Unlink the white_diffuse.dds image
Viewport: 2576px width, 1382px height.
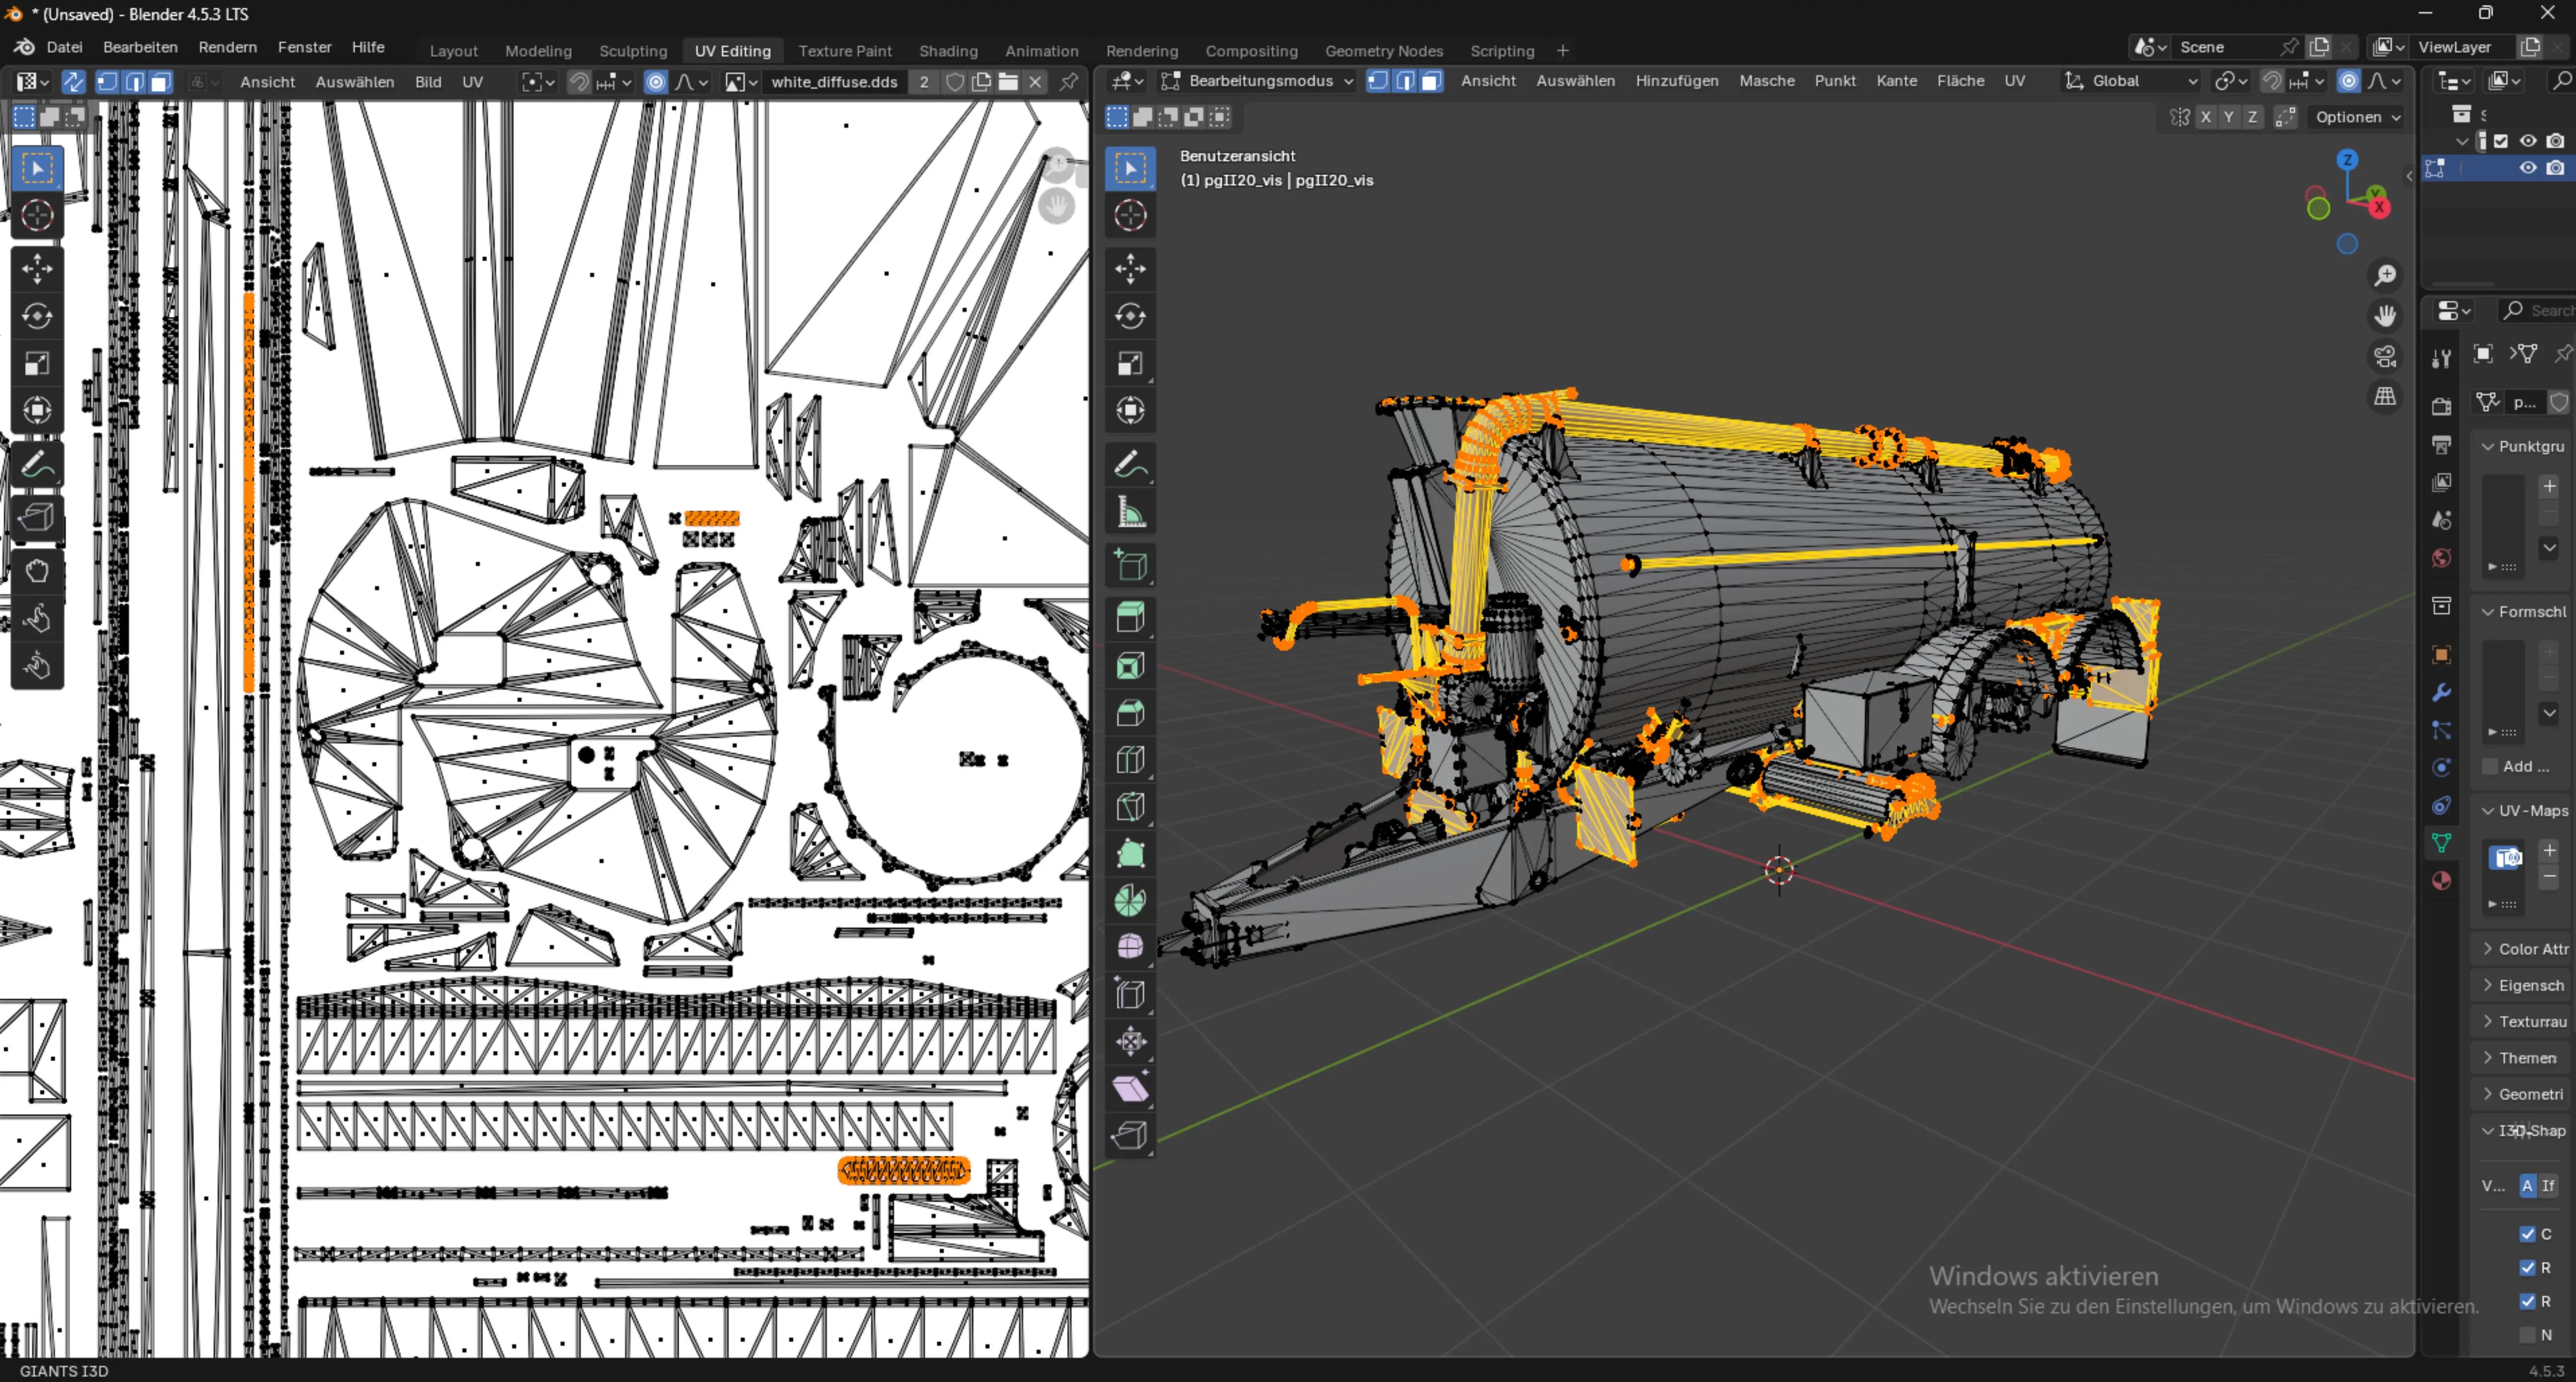tap(1035, 82)
